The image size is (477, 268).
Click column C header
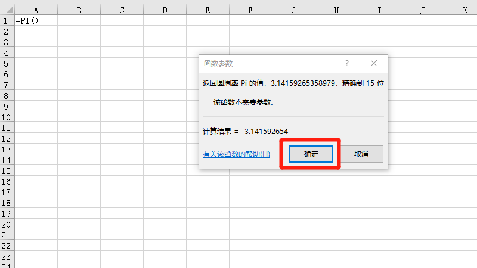click(122, 10)
